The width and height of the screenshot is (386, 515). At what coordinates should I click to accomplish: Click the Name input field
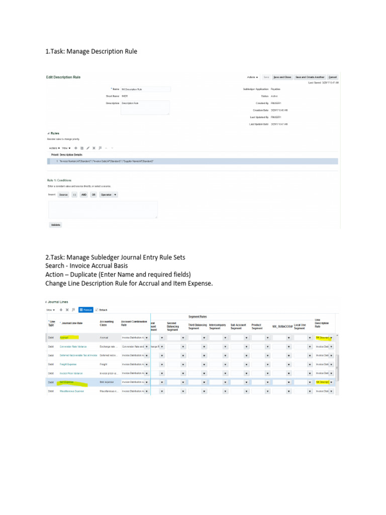[x=146, y=90]
